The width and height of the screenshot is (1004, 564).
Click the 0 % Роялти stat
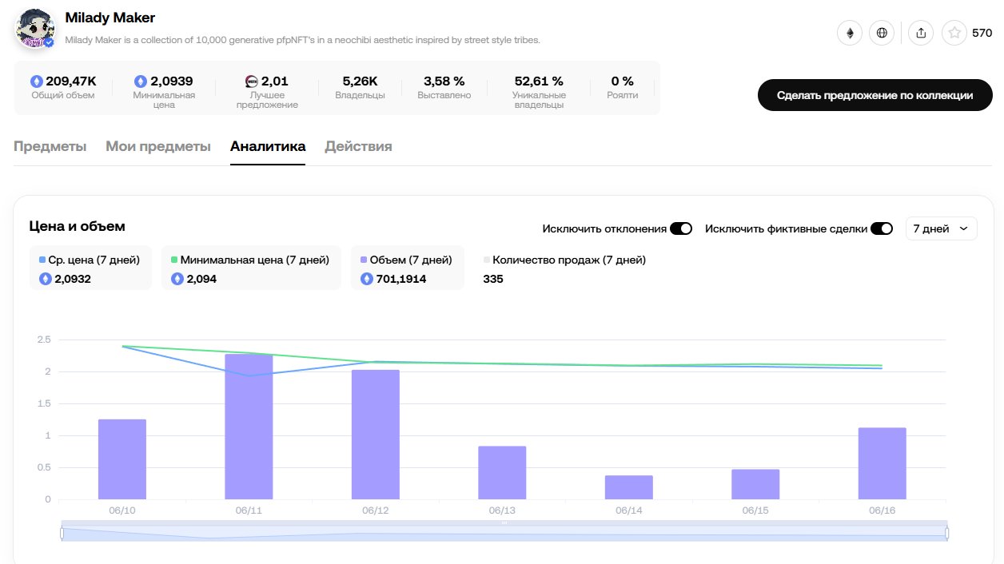point(623,87)
